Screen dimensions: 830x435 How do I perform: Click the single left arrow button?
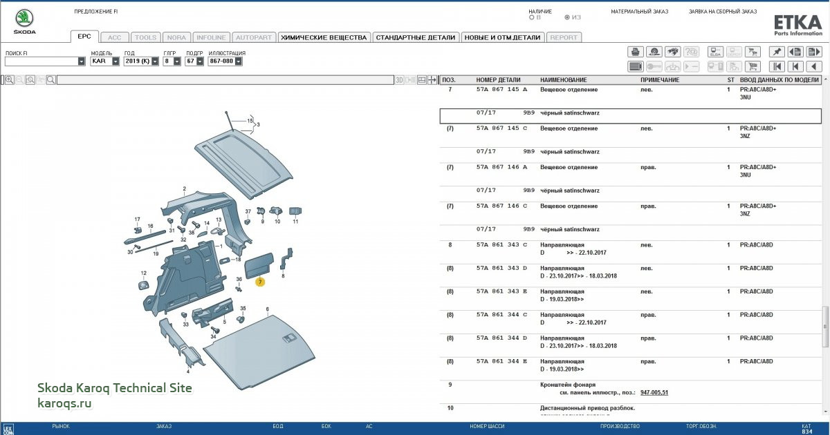pos(814,66)
